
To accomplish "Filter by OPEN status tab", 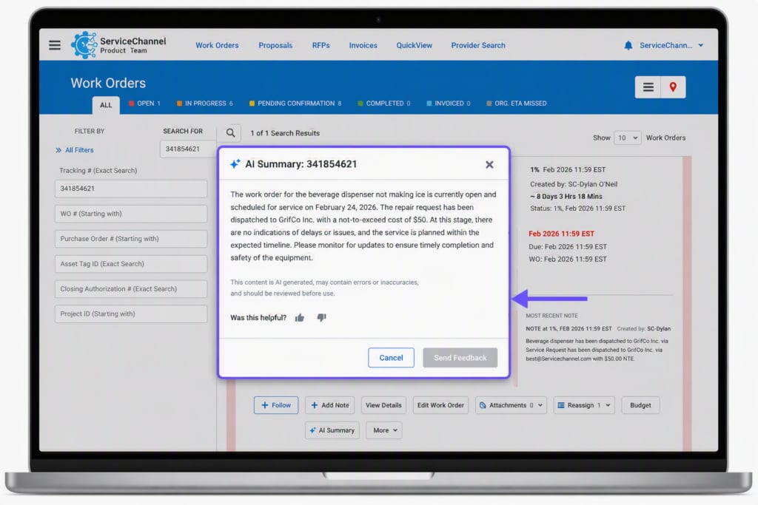I will (x=144, y=104).
